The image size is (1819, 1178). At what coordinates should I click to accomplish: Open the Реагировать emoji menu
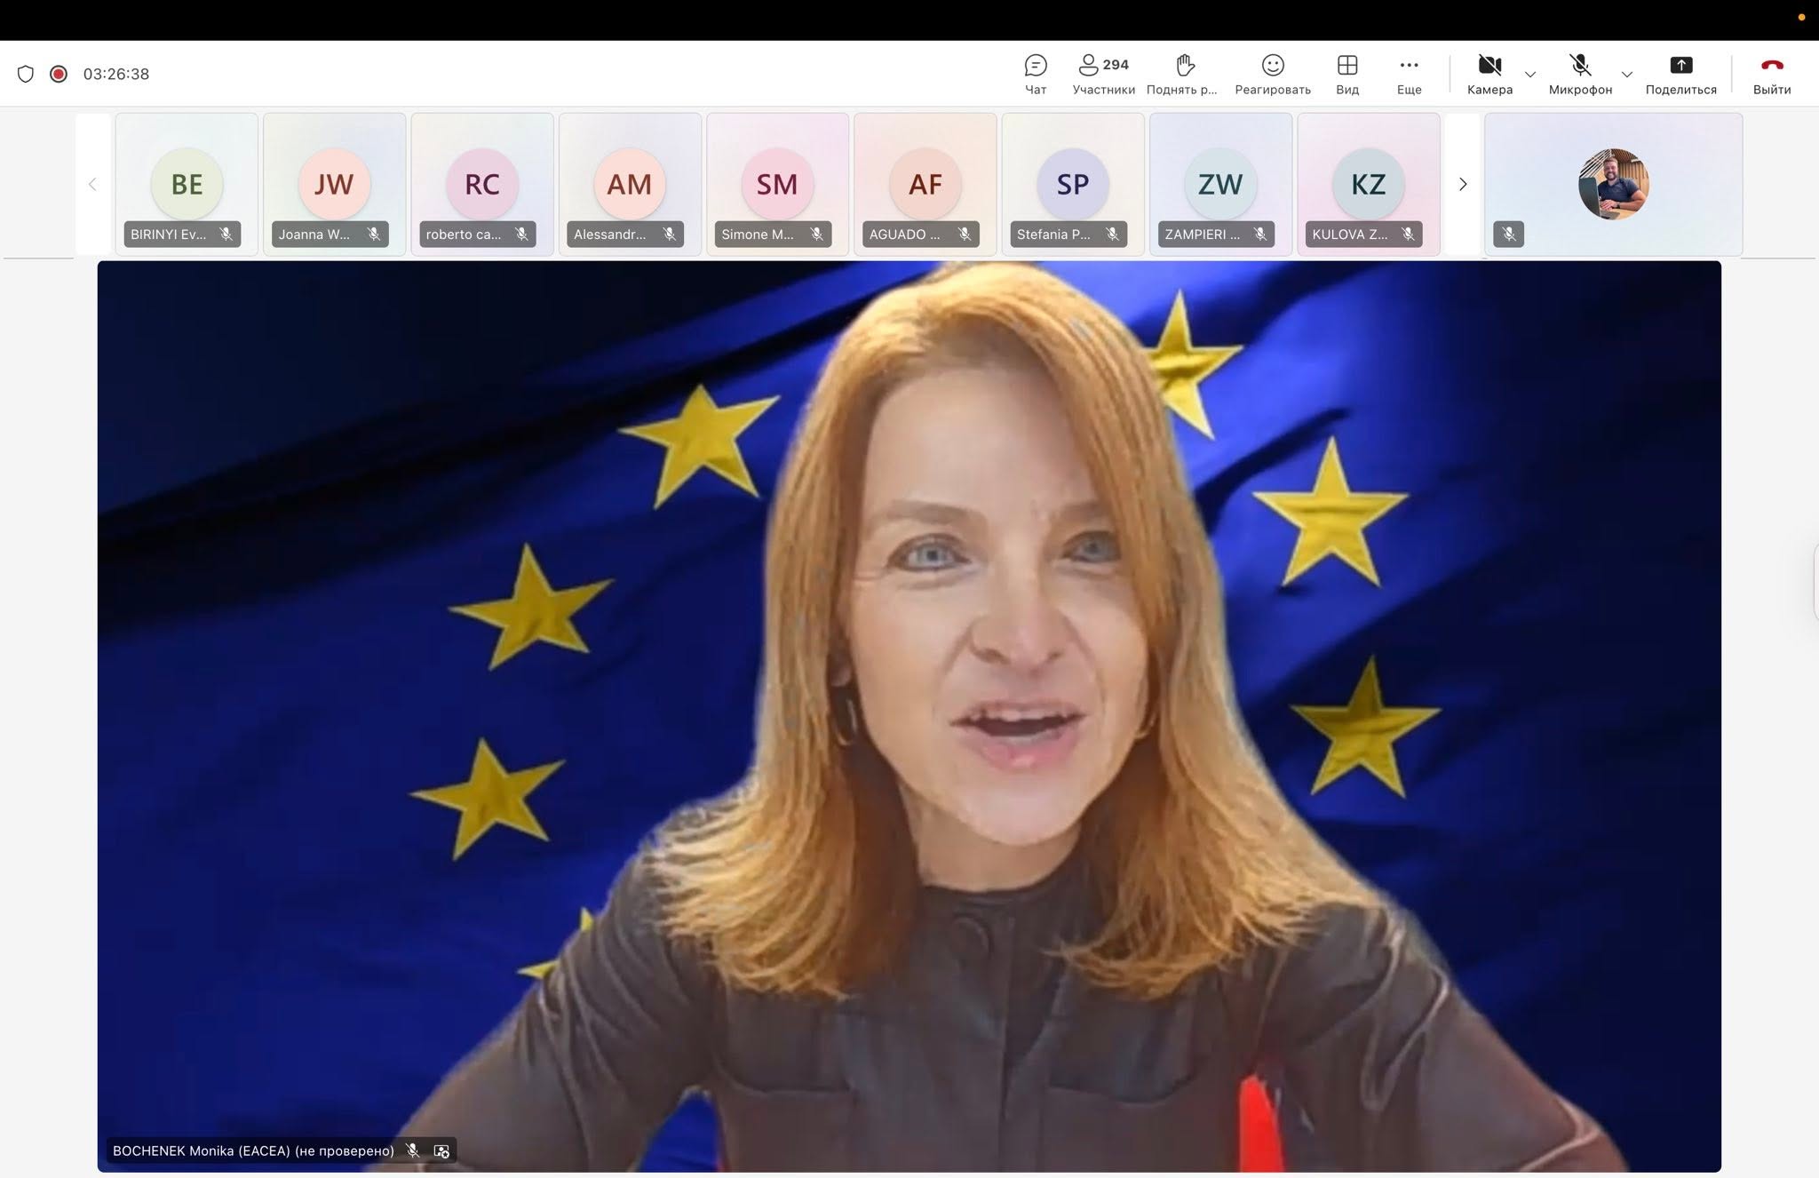pyautogui.click(x=1273, y=75)
